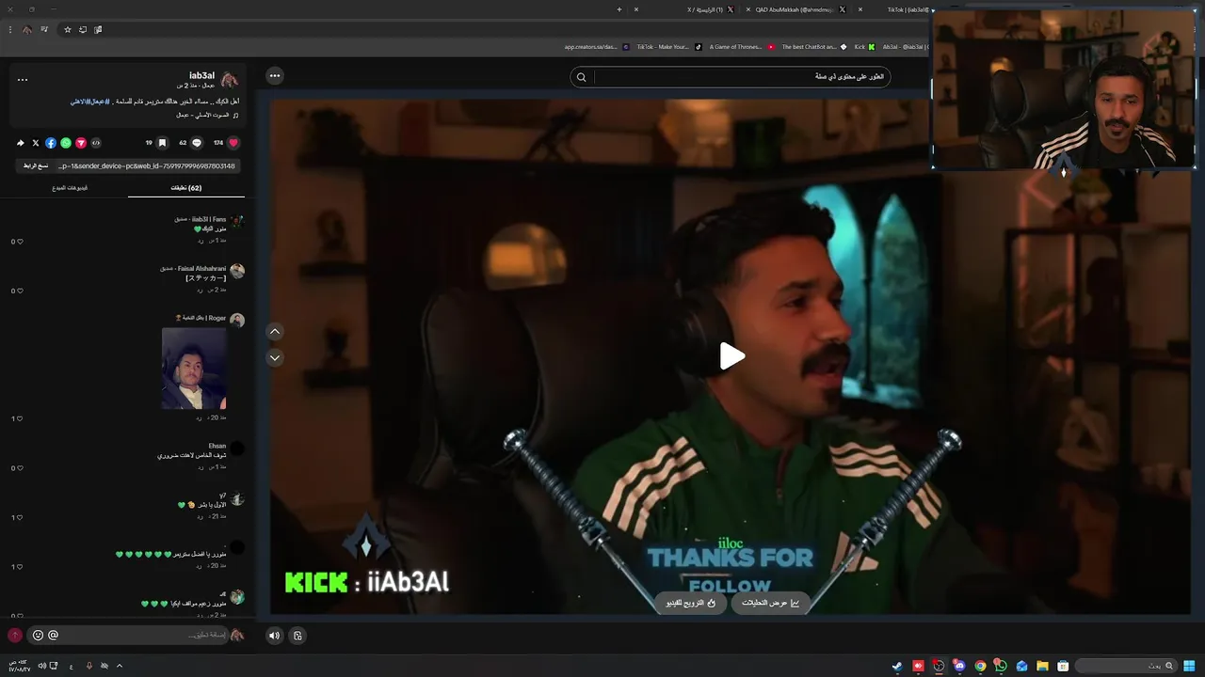The image size is (1205, 677).
Task: Post the comment with the red send button
Action: click(15, 636)
